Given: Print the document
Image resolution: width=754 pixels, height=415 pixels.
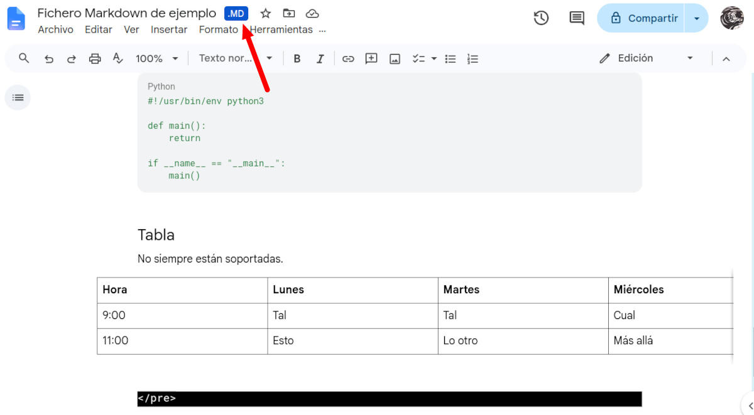Looking at the screenshot, I should (x=95, y=58).
